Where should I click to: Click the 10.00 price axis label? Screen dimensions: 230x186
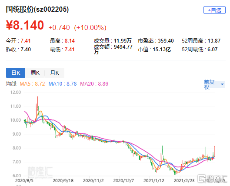coord(15,120)
